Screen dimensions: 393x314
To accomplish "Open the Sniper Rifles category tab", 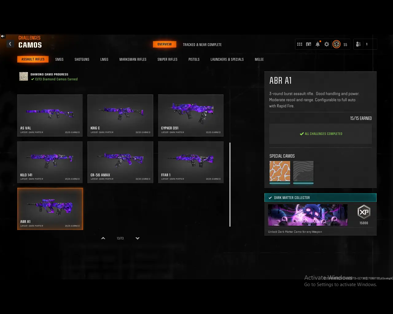I will point(167,59).
